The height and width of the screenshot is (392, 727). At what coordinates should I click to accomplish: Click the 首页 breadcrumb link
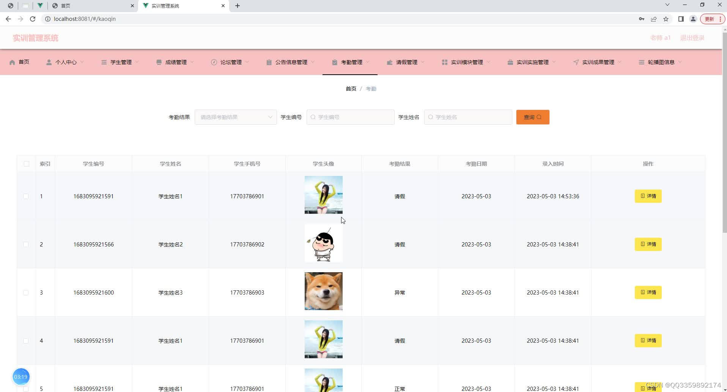[x=351, y=89]
